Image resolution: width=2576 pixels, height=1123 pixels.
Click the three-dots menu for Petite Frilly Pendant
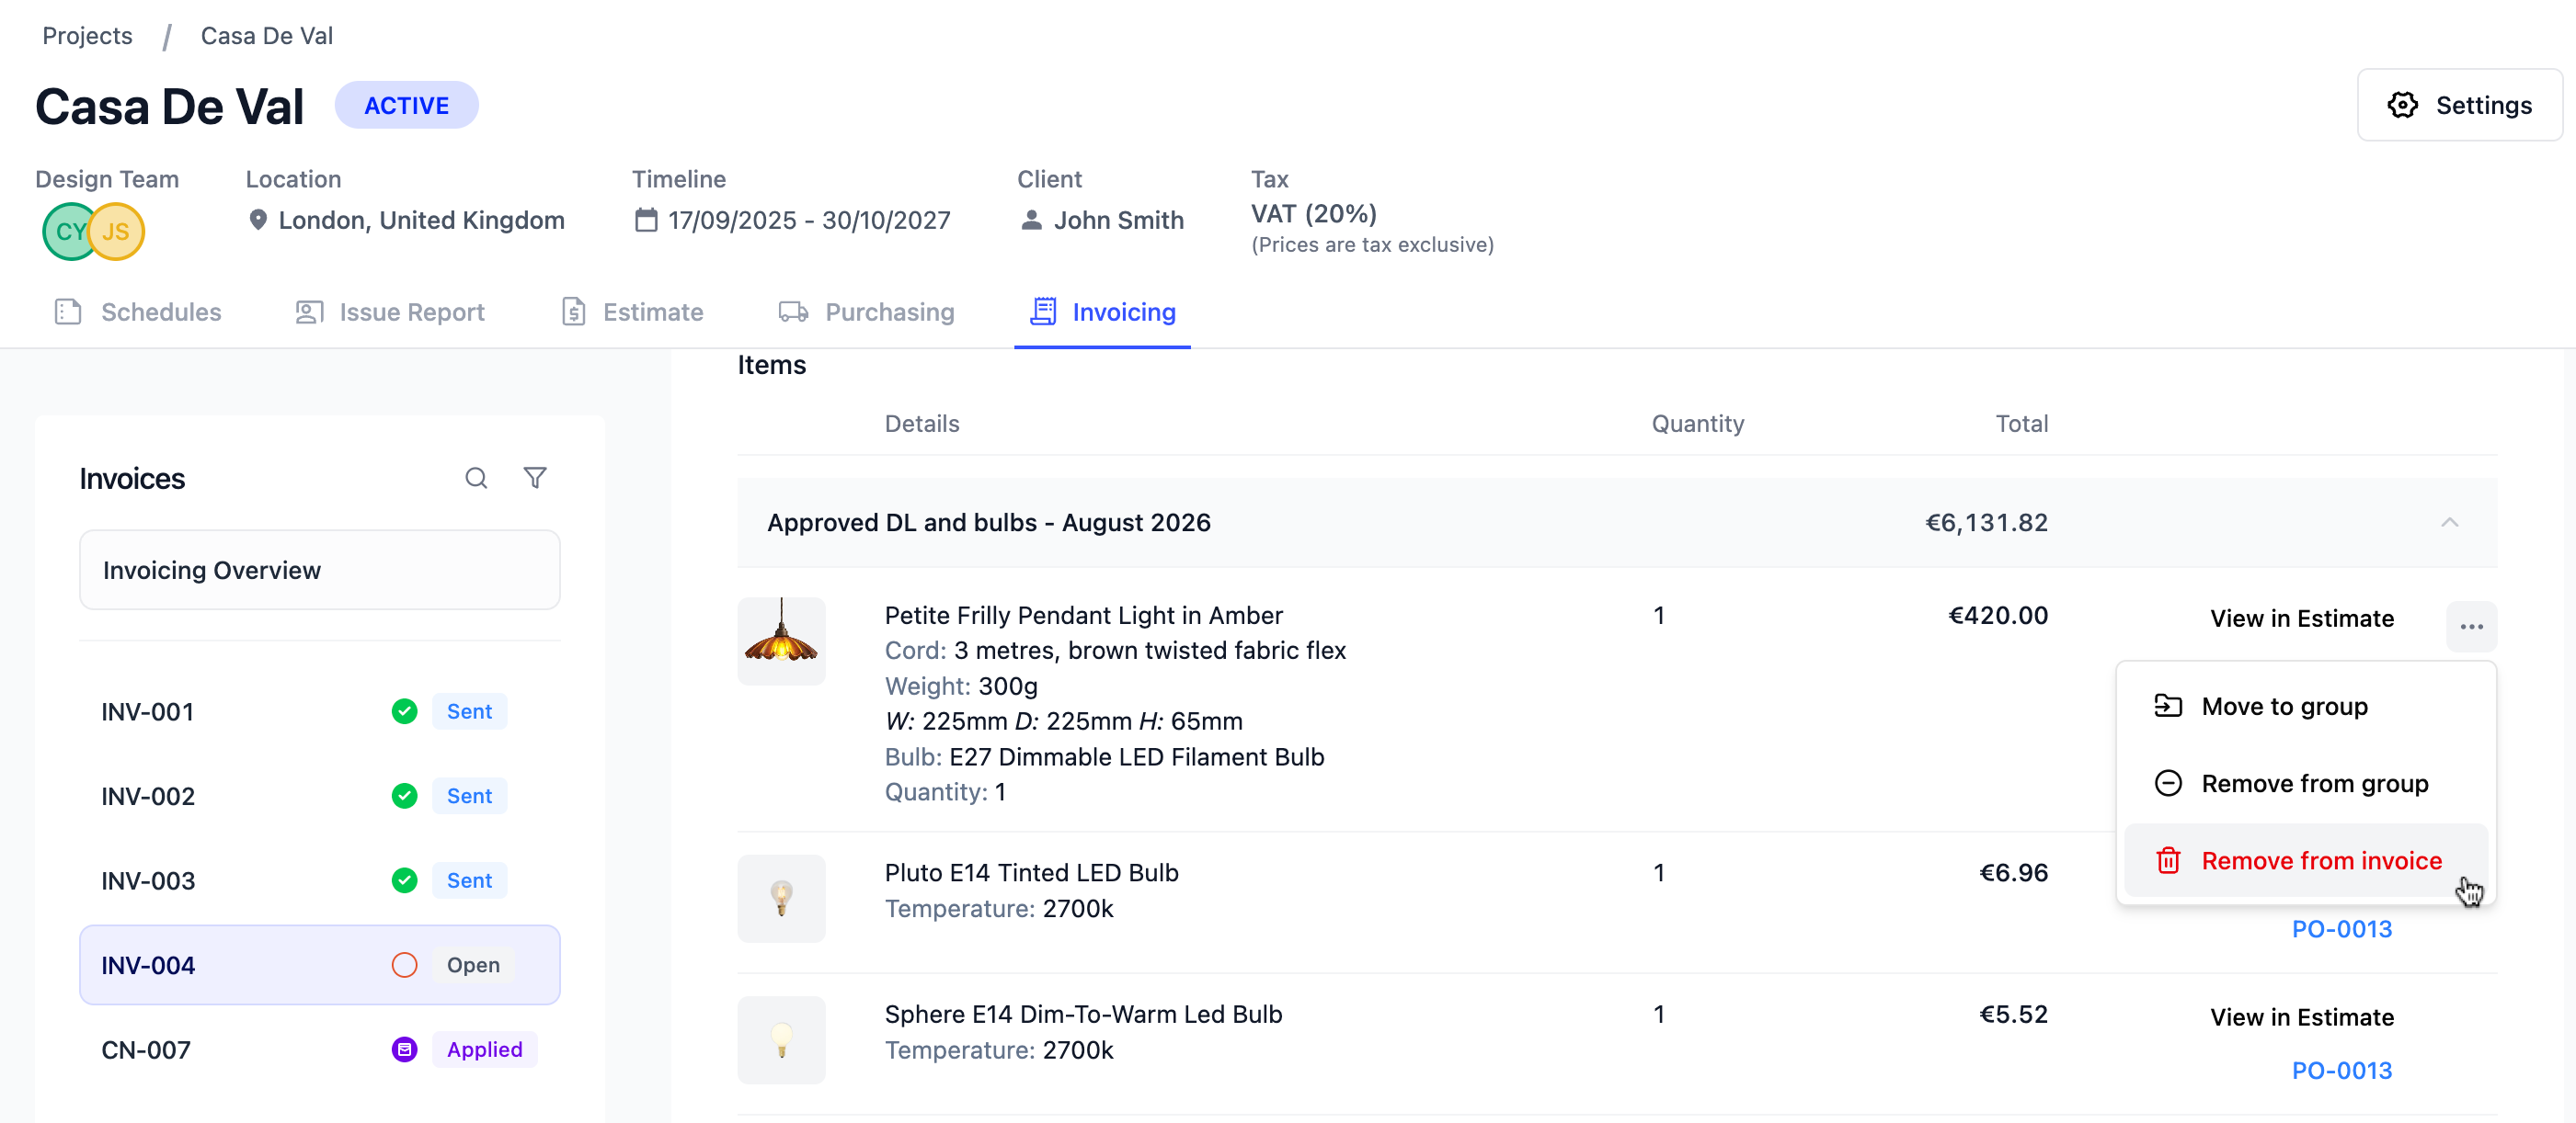tap(2471, 627)
